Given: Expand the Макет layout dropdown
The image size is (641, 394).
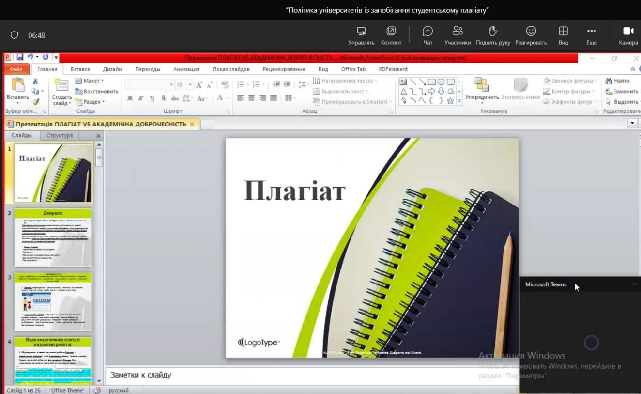Looking at the screenshot, I should coord(90,81).
